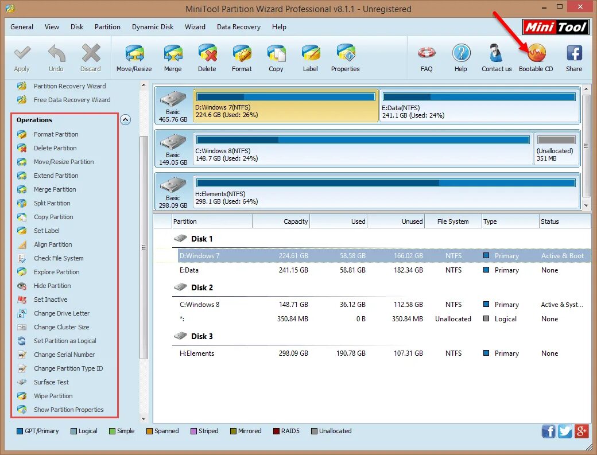
Task: Click the Merge toolbar icon
Action: 173,53
